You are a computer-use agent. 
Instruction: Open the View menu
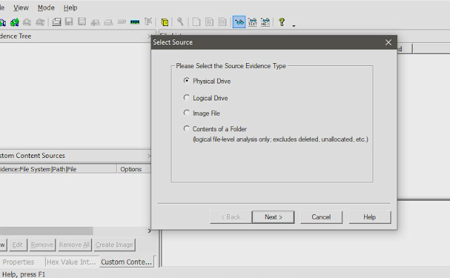coord(21,8)
